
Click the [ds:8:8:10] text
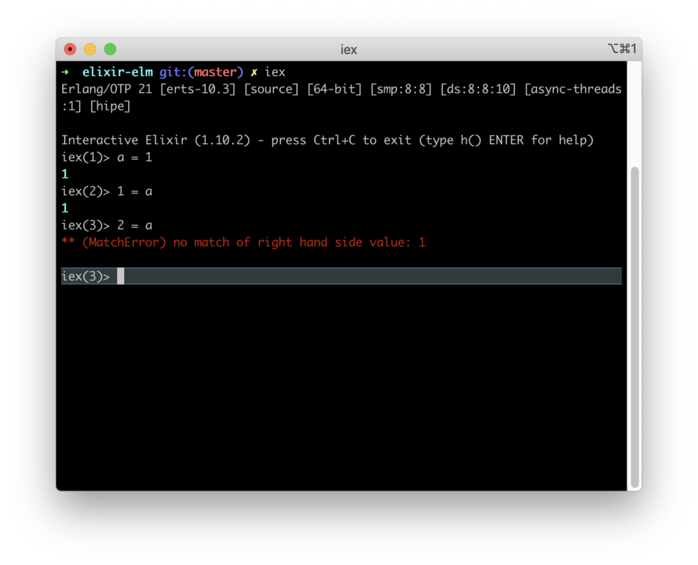tap(478, 89)
